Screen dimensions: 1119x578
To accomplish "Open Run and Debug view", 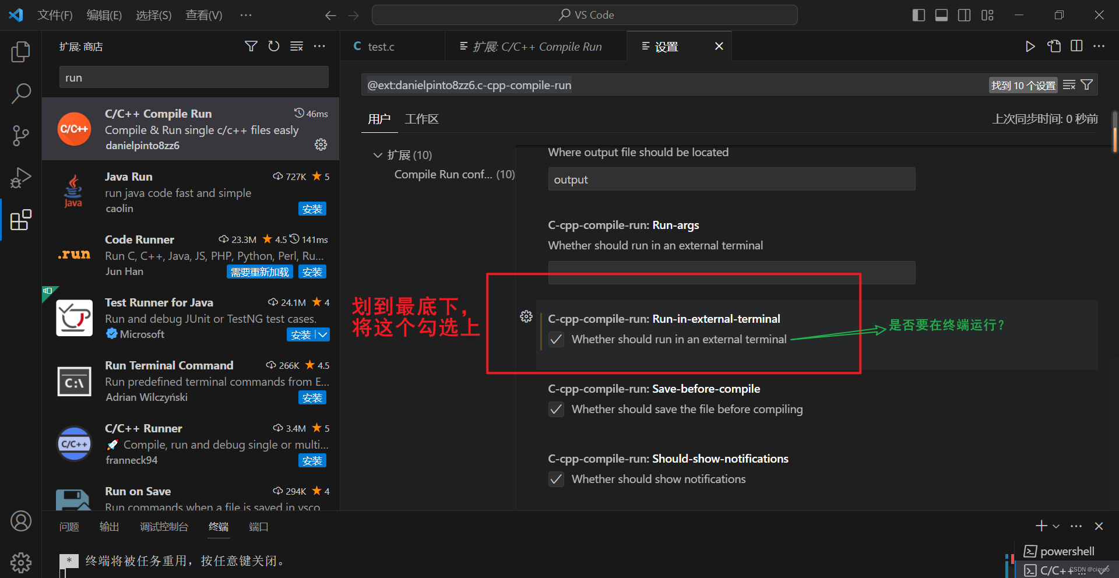I will click(x=21, y=177).
